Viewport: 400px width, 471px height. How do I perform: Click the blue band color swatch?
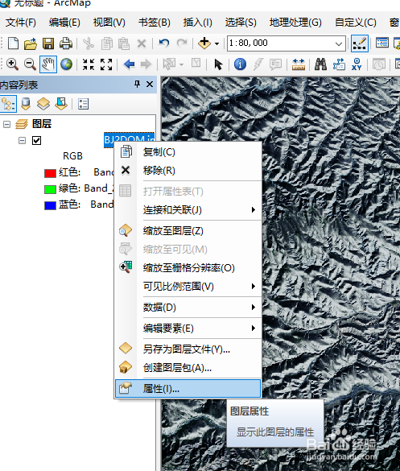(50, 205)
